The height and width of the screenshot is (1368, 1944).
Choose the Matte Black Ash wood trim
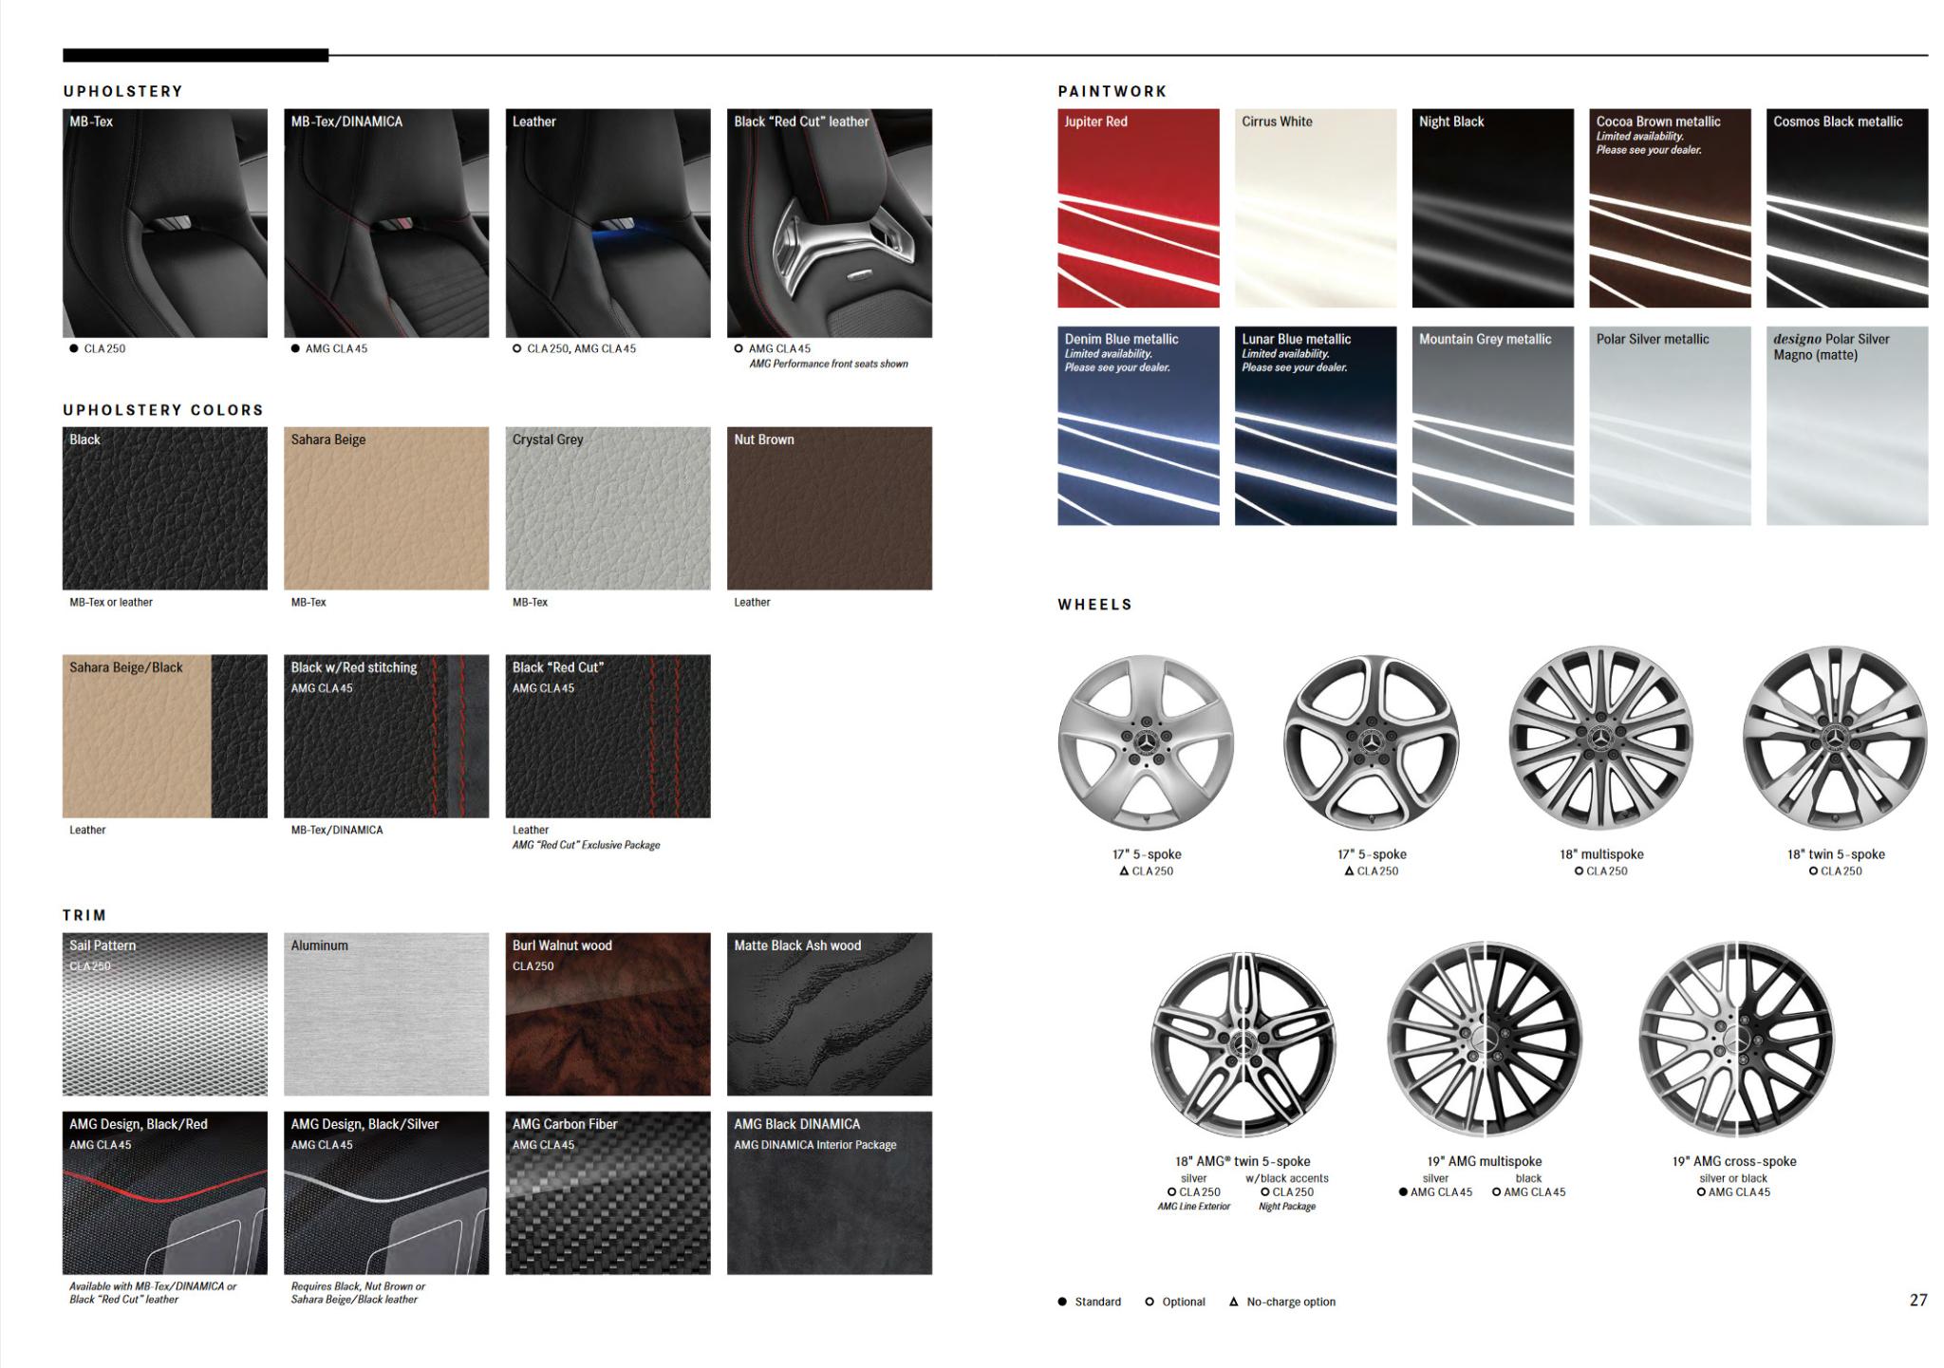830,1014
